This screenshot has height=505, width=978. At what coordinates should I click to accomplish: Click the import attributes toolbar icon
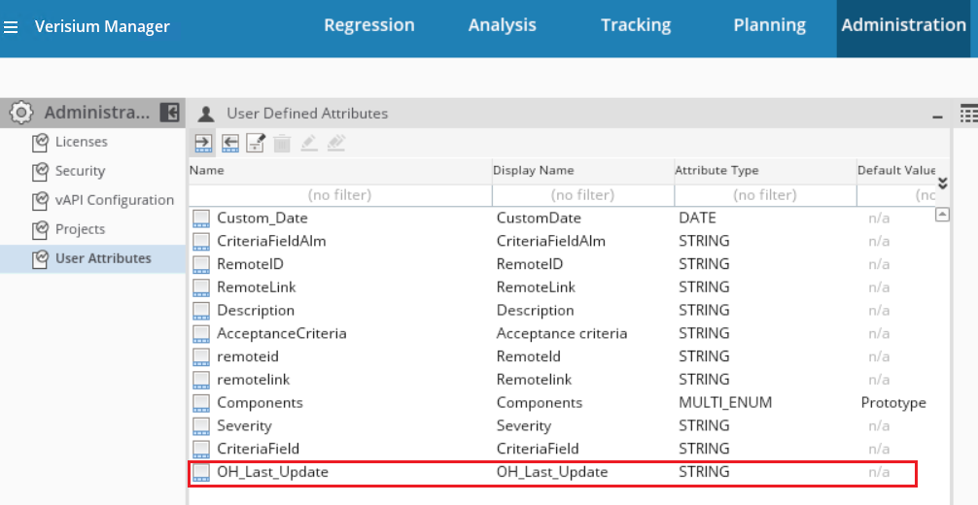click(203, 144)
